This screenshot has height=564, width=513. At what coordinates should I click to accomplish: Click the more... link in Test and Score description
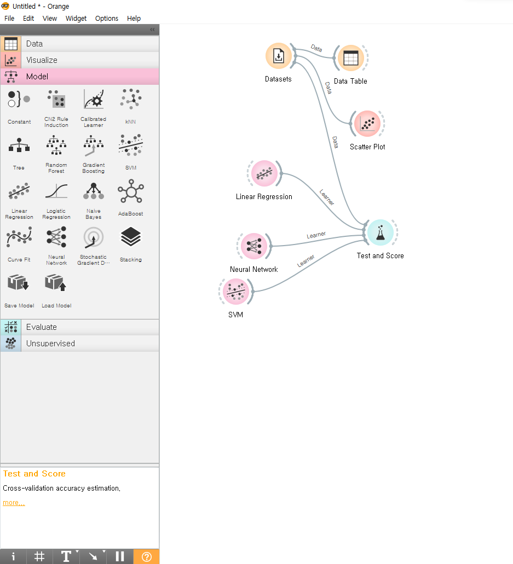(13, 502)
